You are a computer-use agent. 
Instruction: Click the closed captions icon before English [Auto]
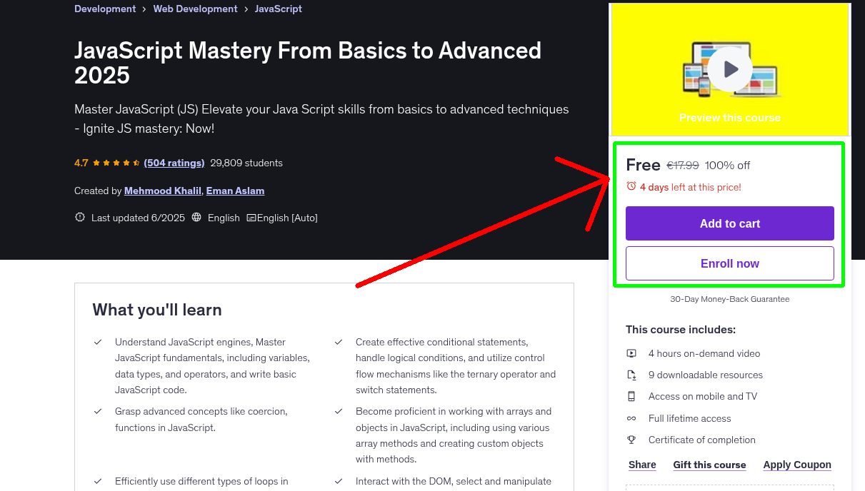[x=250, y=217]
